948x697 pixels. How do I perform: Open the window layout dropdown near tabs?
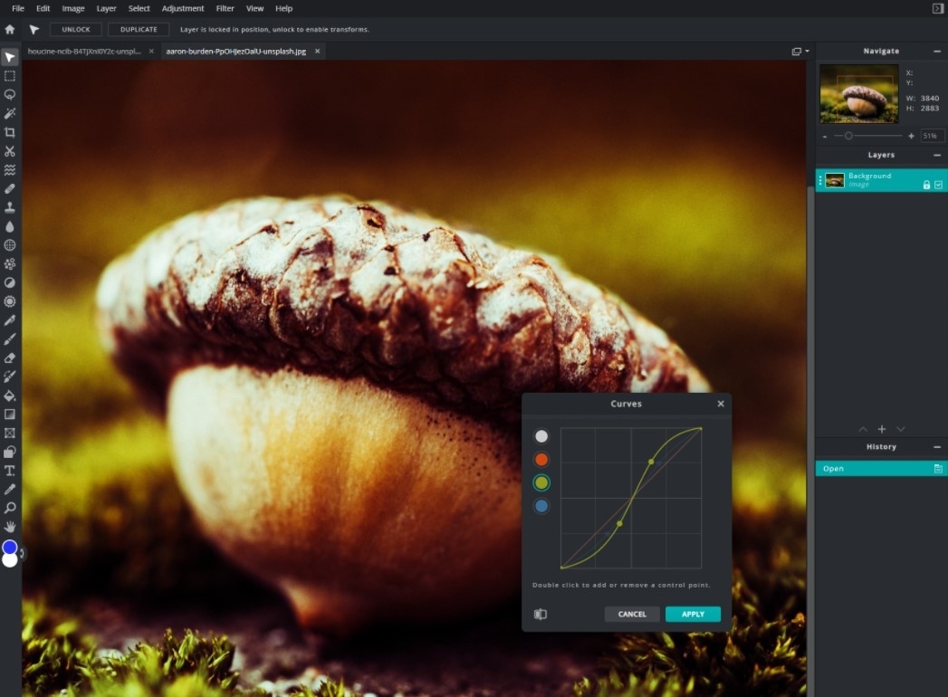point(799,52)
